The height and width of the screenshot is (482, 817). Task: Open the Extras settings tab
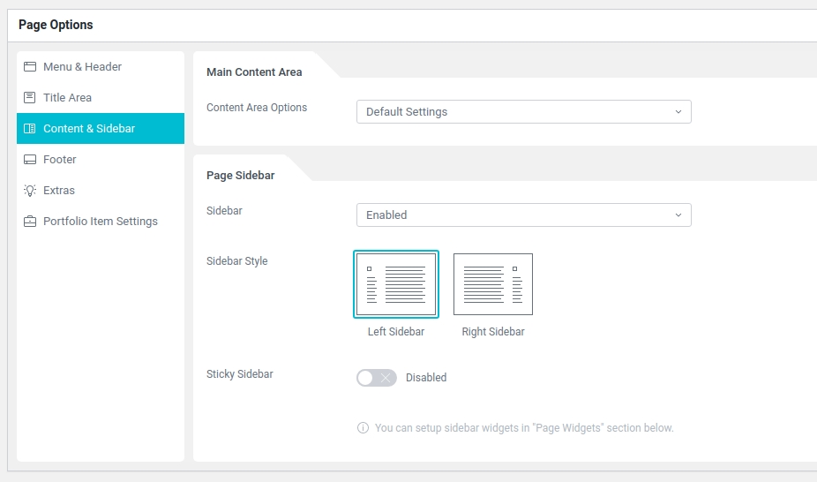tap(59, 191)
